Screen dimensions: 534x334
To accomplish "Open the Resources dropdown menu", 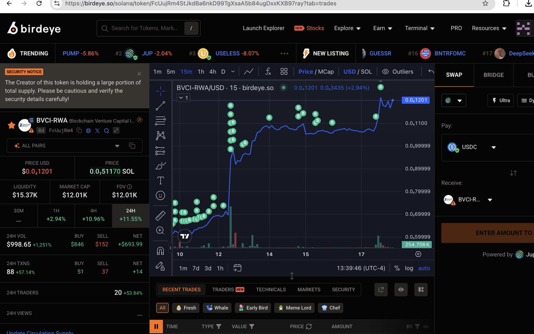I will pyautogui.click(x=489, y=28).
